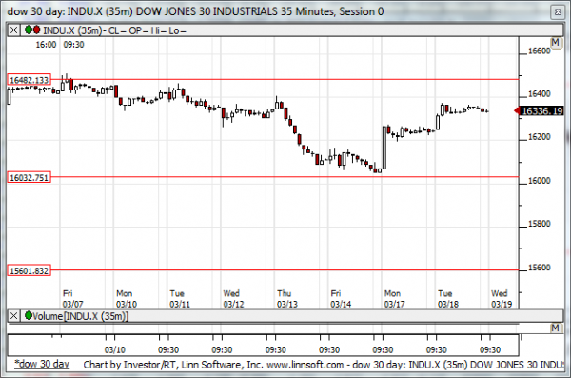This screenshot has height=378, width=571.
Task: Click the 09:30 label near chart top
Action: click(x=73, y=45)
